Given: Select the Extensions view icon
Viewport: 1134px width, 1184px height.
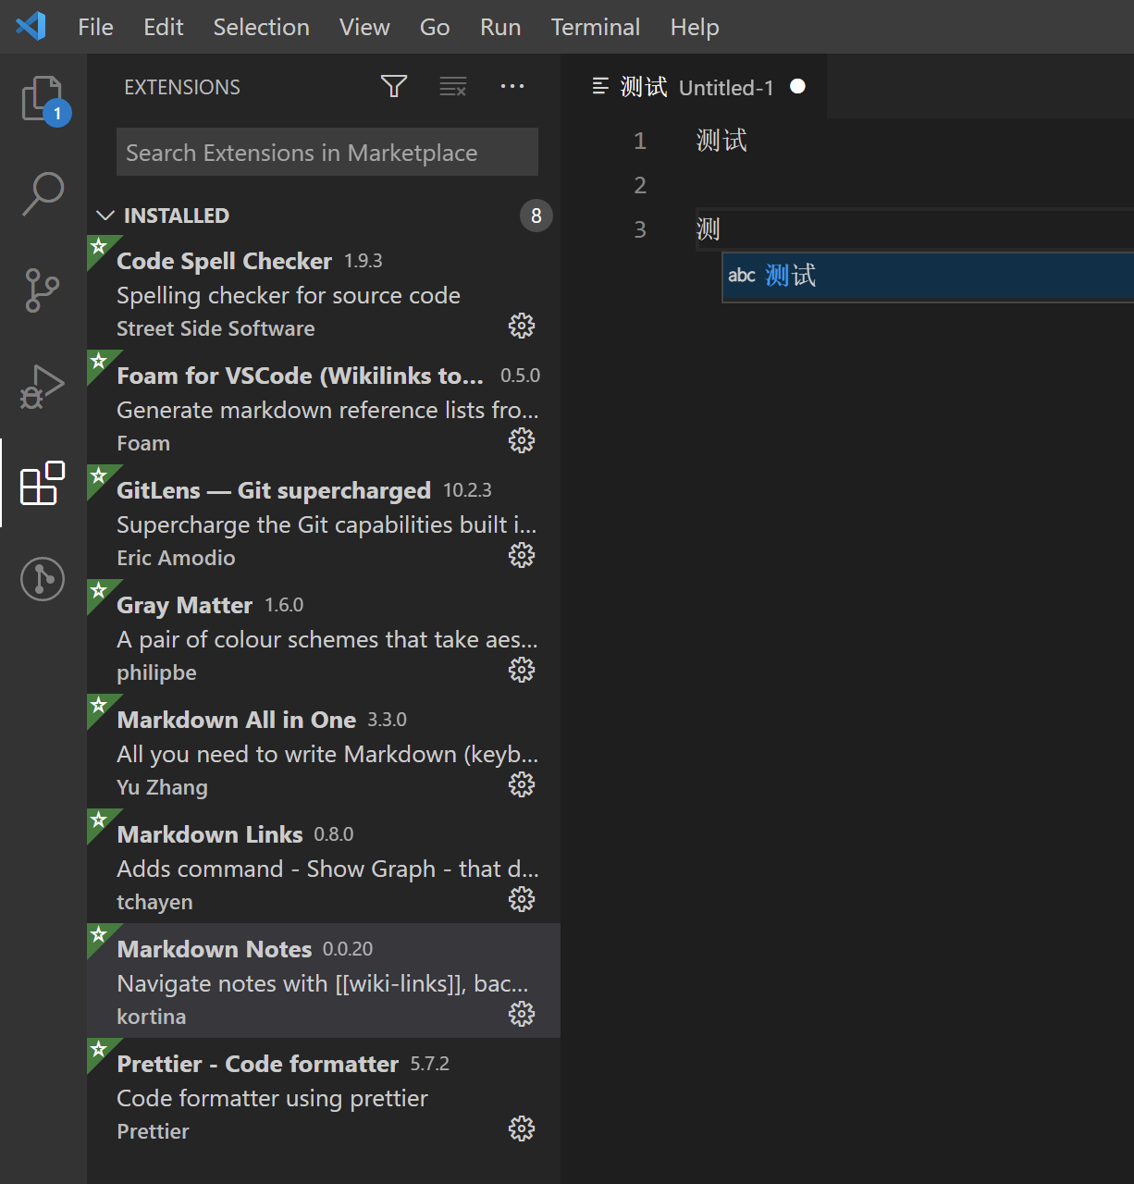Looking at the screenshot, I should pyautogui.click(x=43, y=483).
